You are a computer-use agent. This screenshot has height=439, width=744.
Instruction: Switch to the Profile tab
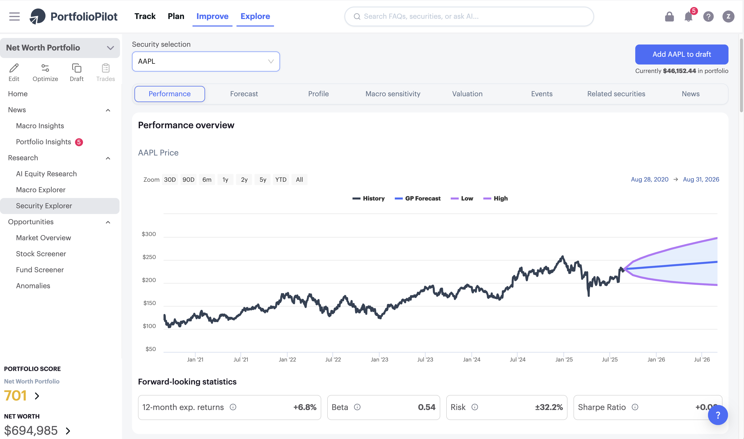click(x=318, y=94)
